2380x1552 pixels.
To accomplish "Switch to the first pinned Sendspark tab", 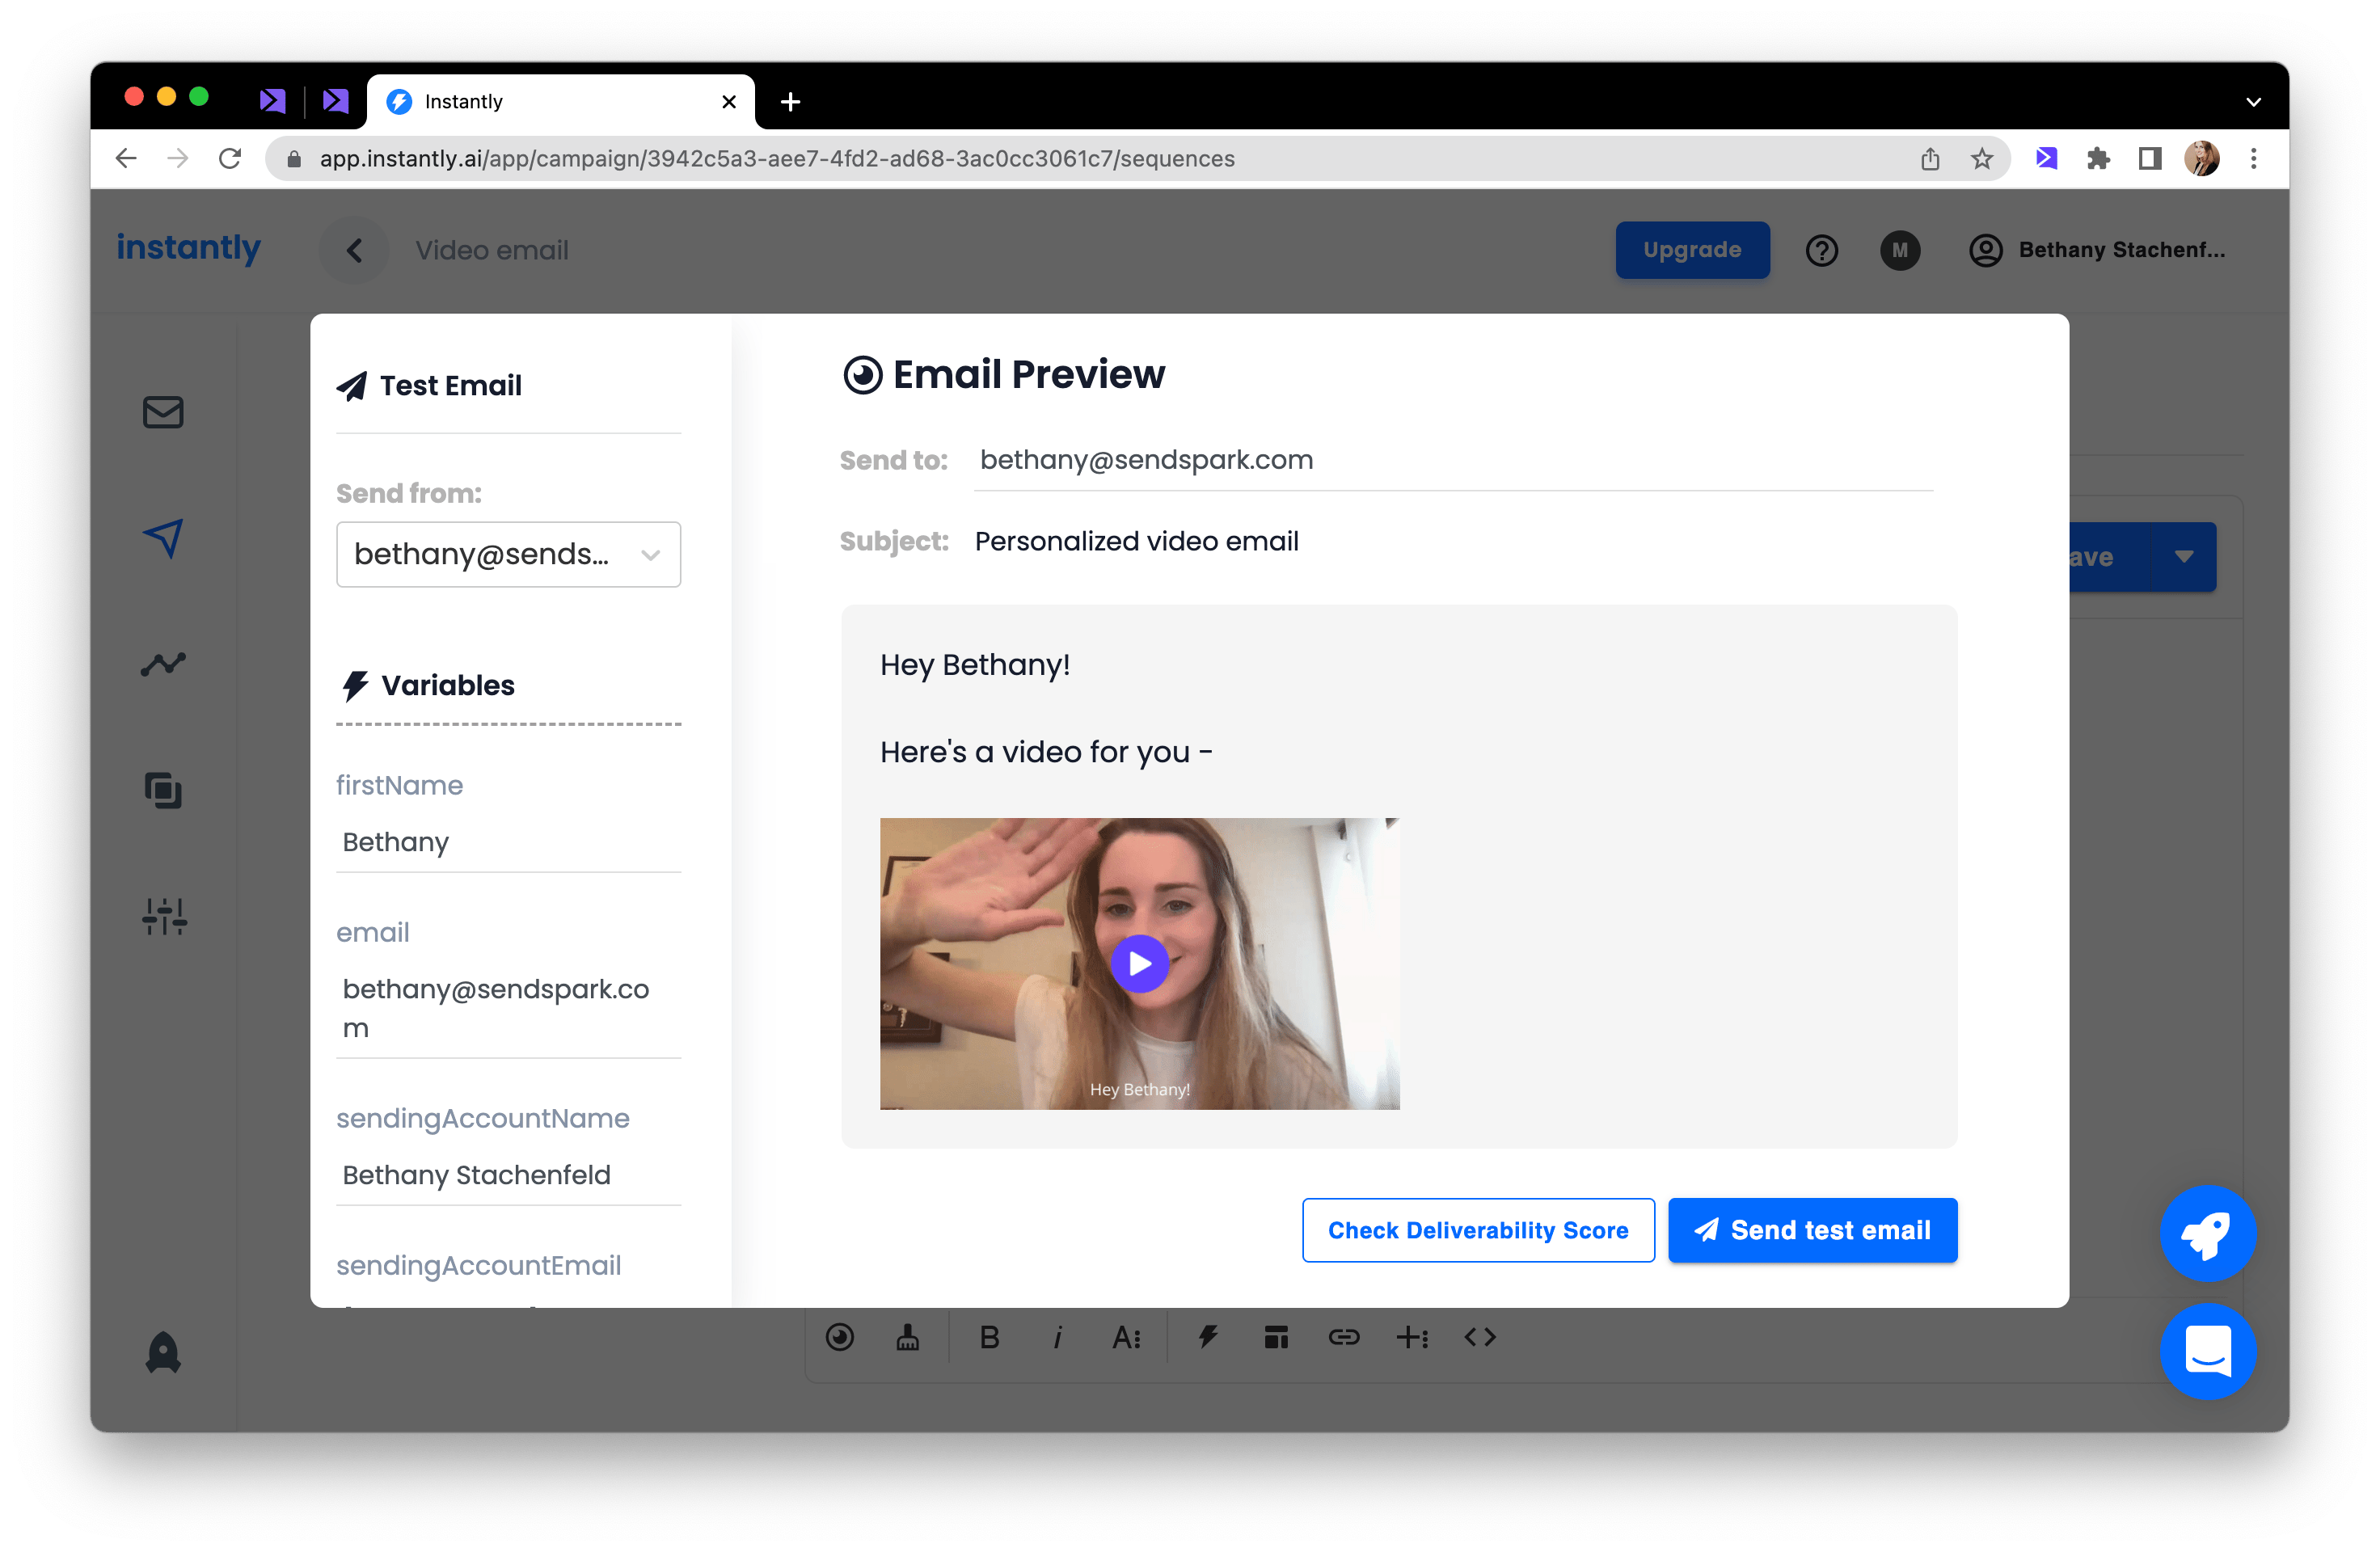I will tap(272, 101).
